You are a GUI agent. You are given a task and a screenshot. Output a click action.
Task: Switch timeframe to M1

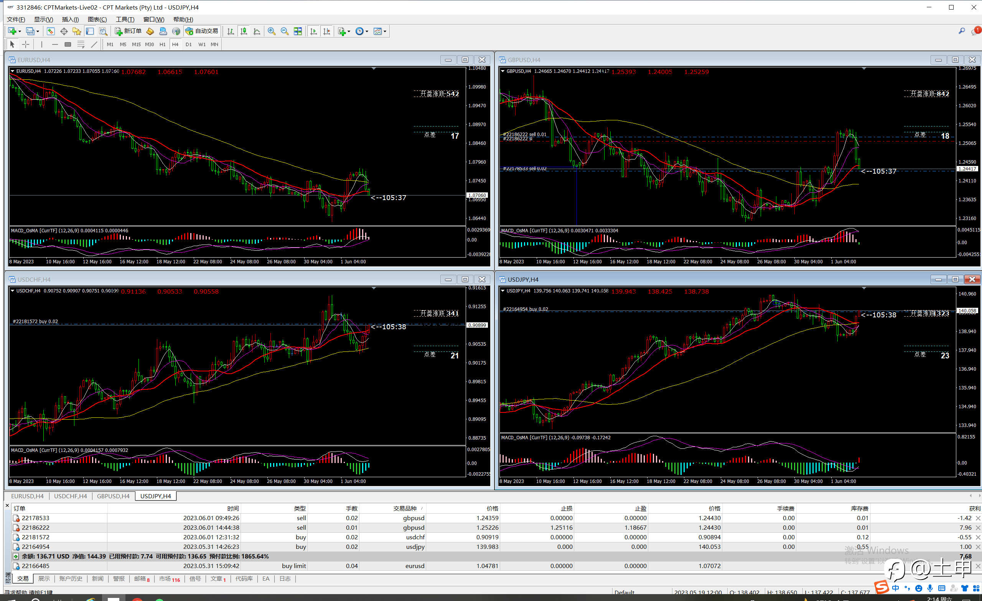coord(110,44)
